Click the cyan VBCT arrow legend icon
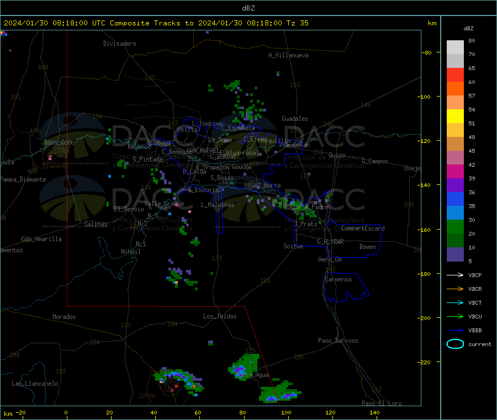497x420 pixels. 455,302
